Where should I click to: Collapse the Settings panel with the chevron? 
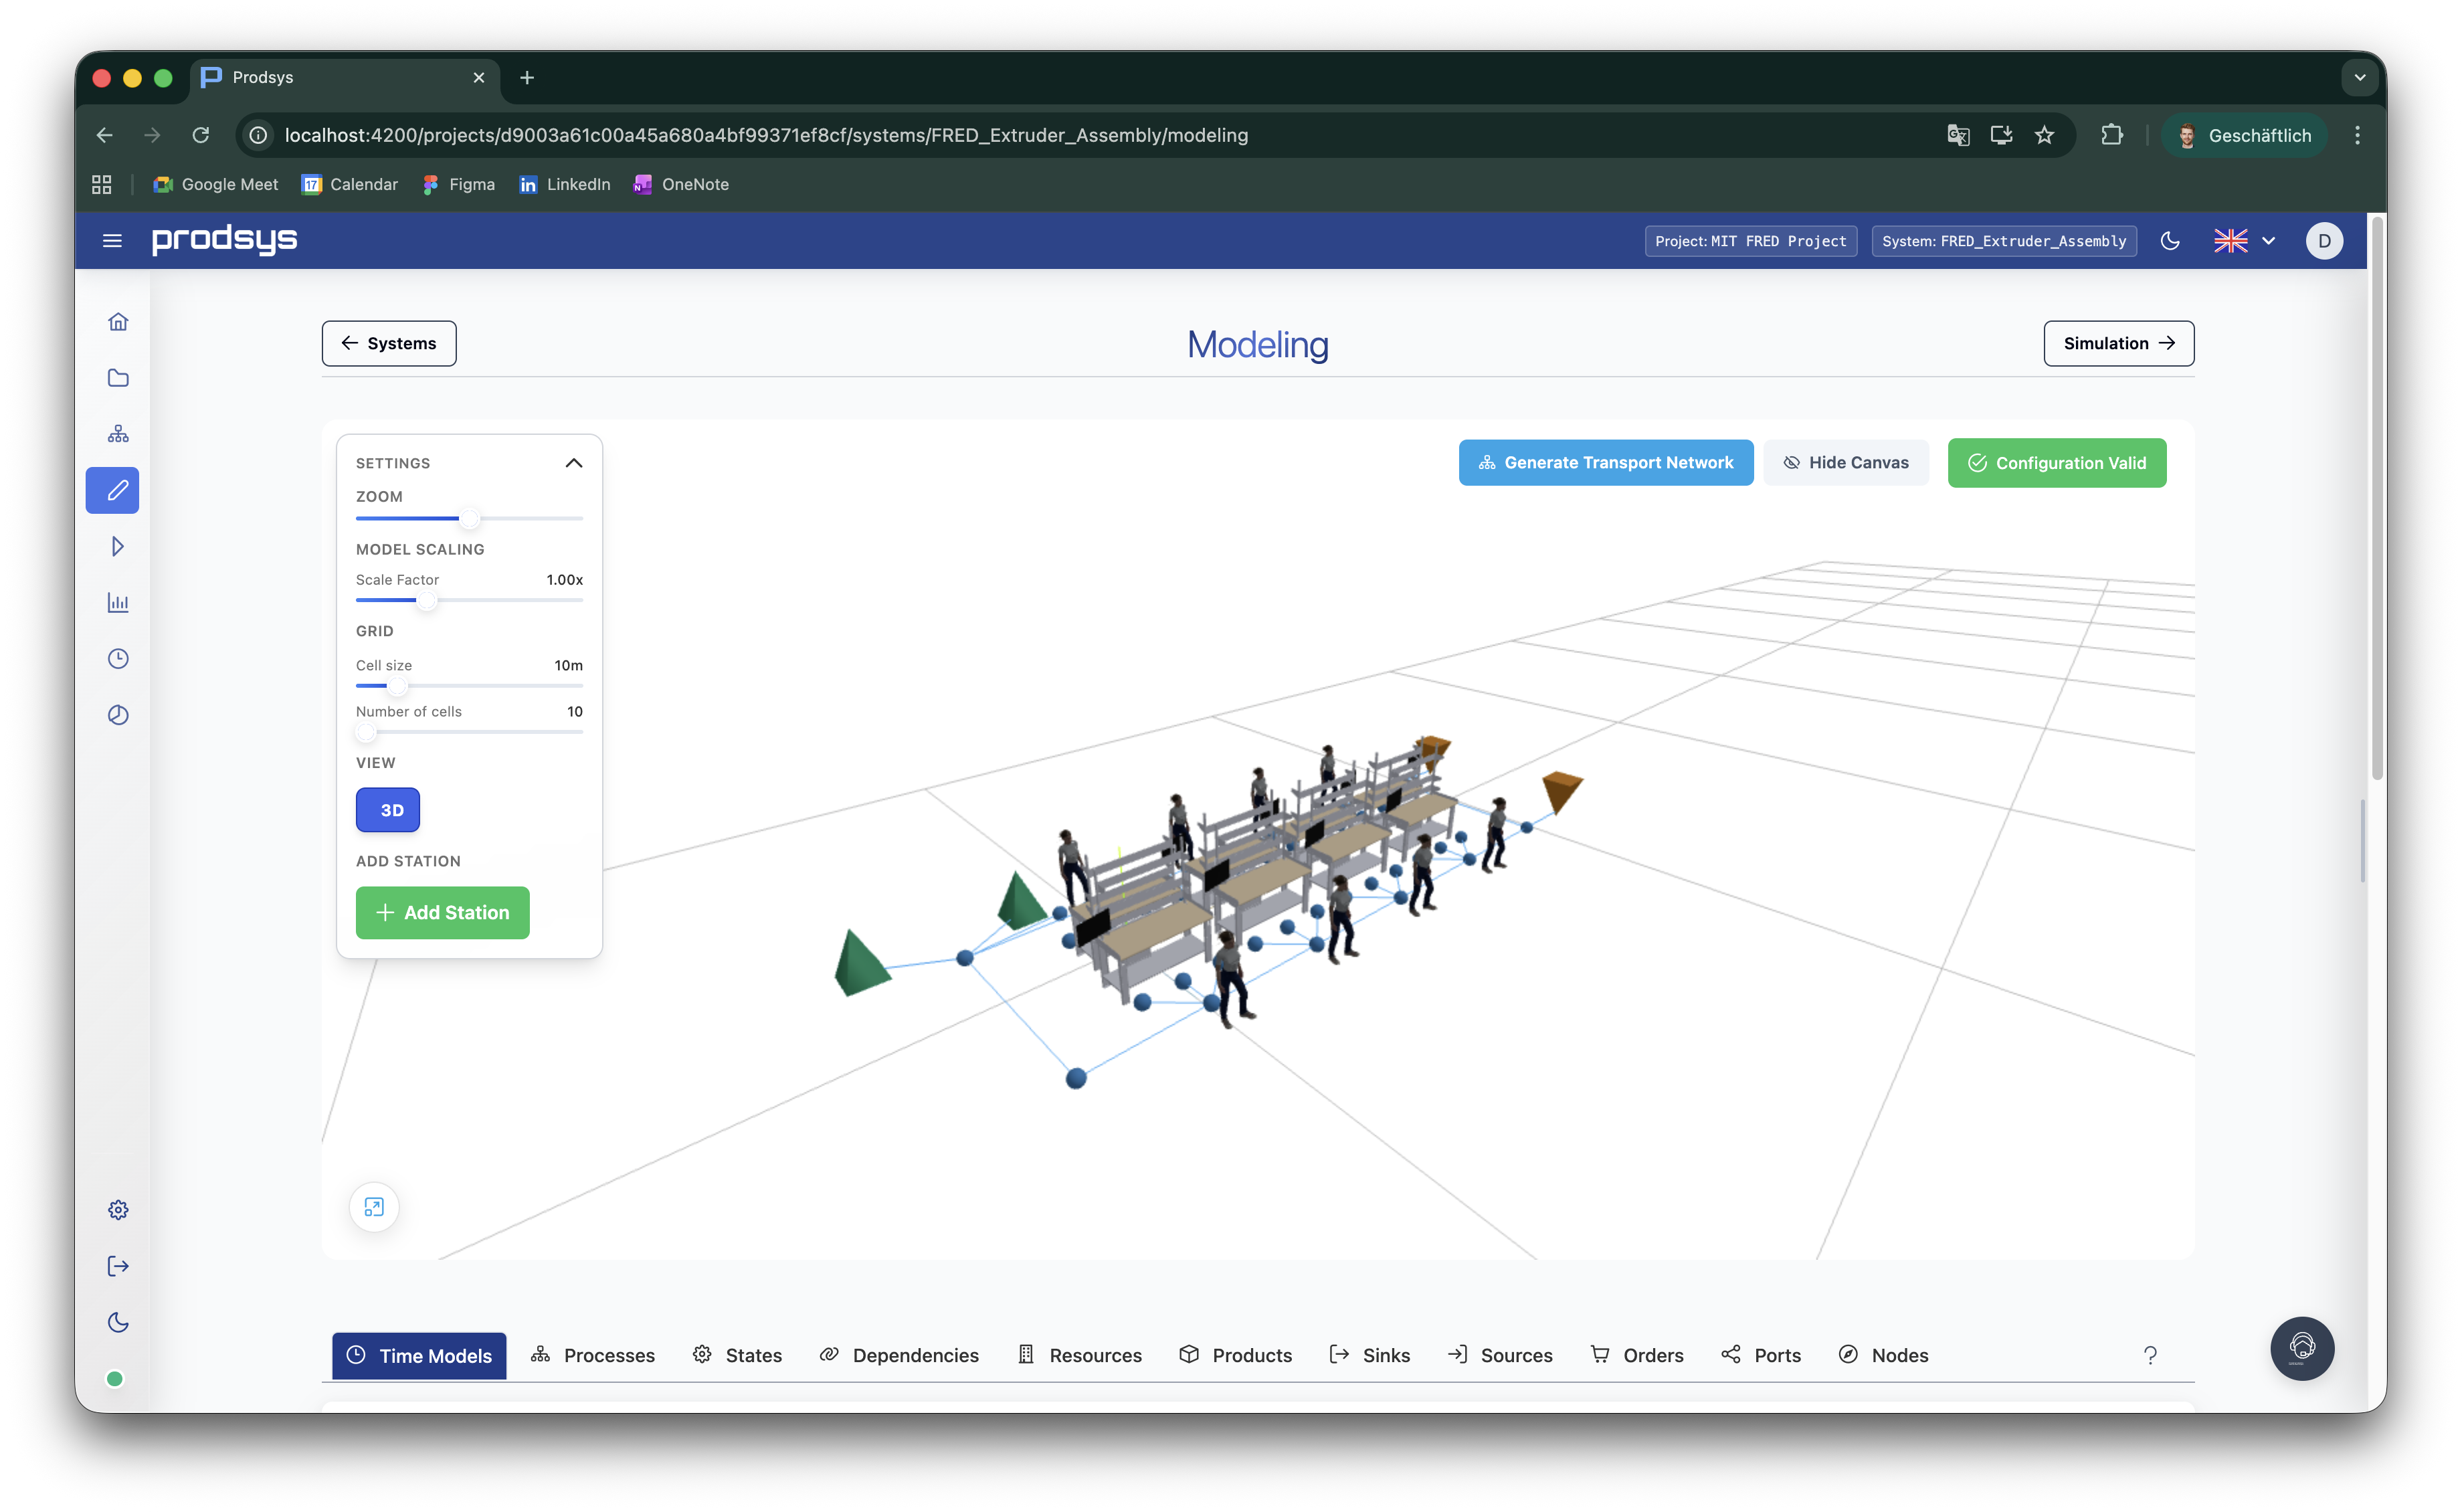click(x=574, y=462)
